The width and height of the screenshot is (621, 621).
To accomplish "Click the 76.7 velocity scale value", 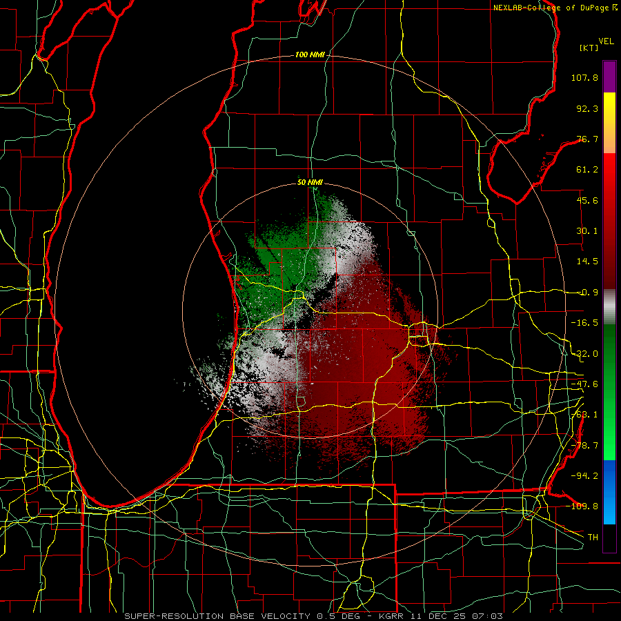I will point(587,139).
